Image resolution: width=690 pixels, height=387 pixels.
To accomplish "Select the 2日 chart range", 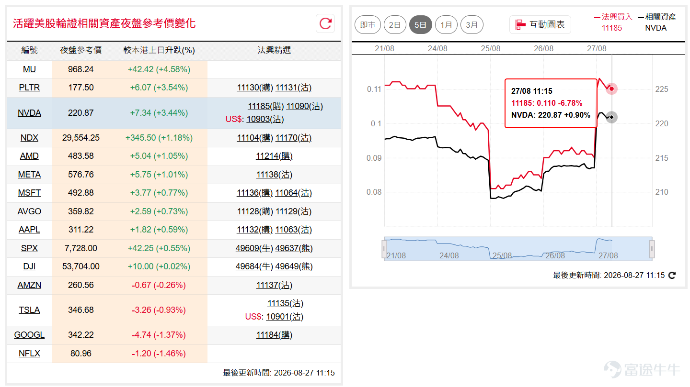I will point(395,24).
